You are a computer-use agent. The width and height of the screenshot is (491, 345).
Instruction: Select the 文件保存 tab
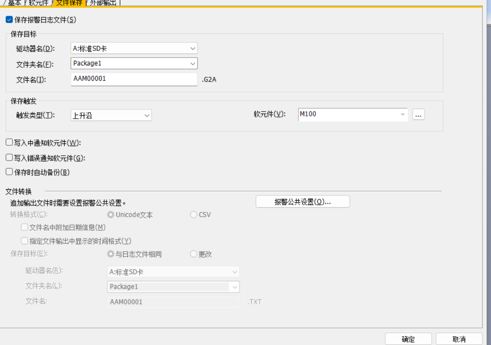point(69,3)
